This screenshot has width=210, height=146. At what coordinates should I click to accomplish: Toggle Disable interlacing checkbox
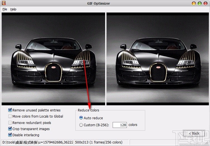pyautogui.click(x=10, y=135)
